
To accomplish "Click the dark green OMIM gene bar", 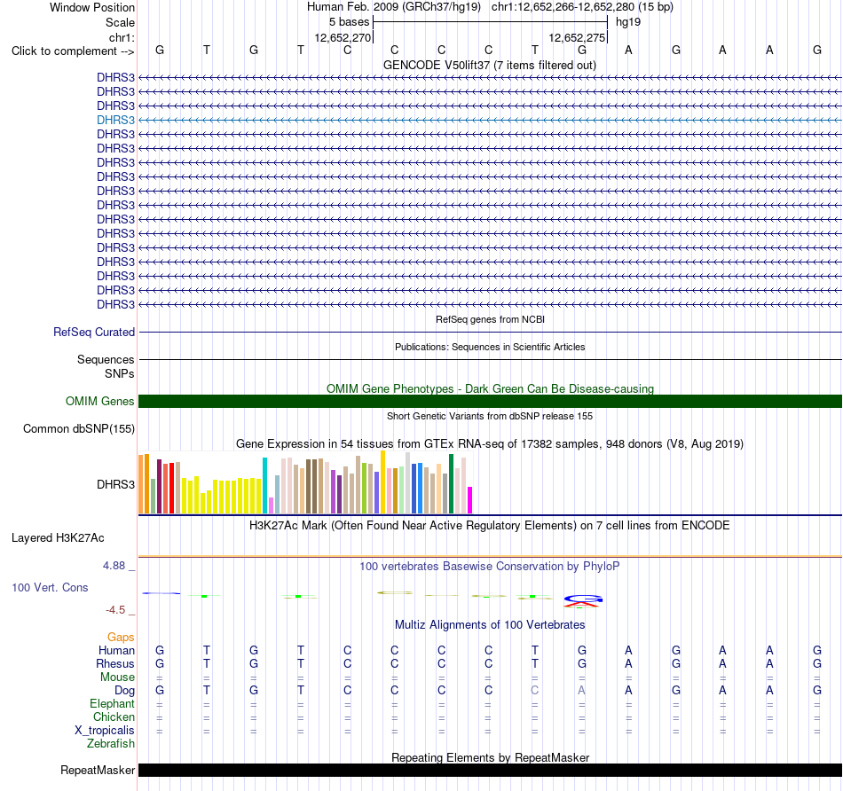I will pos(490,402).
